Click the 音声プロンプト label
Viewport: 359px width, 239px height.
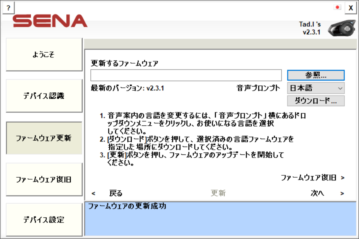coord(258,88)
